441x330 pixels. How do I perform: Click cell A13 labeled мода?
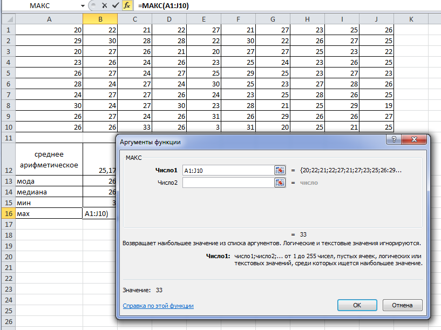click(49, 181)
